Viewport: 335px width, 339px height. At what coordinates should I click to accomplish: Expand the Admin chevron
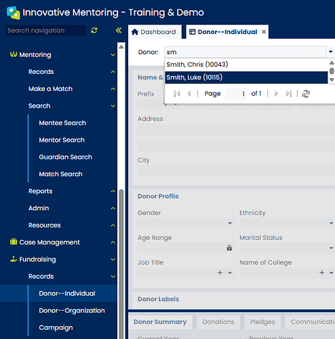[x=113, y=208]
